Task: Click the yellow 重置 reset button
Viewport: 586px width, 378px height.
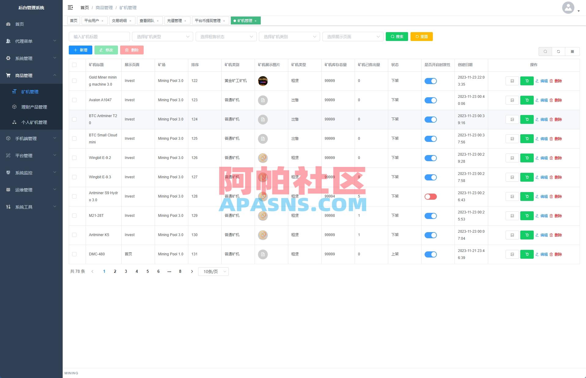Action: (422, 36)
